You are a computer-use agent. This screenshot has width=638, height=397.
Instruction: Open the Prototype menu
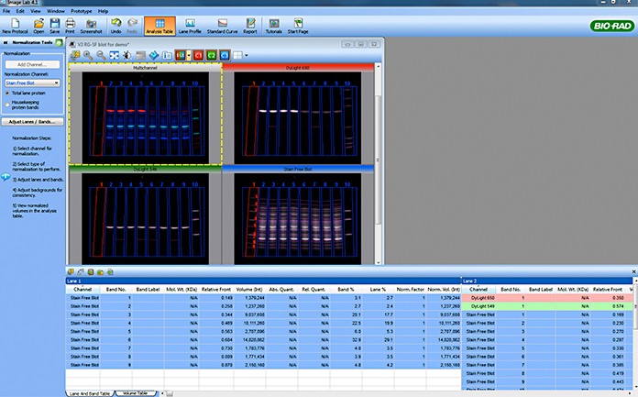coord(82,10)
